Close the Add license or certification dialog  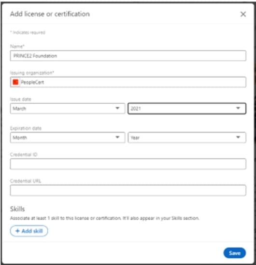click(243, 14)
